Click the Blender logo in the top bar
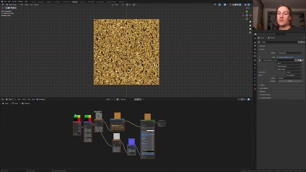This screenshot has width=306, height=172. pos(2,1)
